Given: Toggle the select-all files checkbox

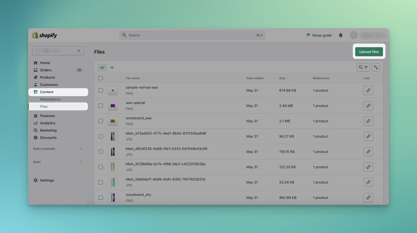Looking at the screenshot, I should coord(101,78).
